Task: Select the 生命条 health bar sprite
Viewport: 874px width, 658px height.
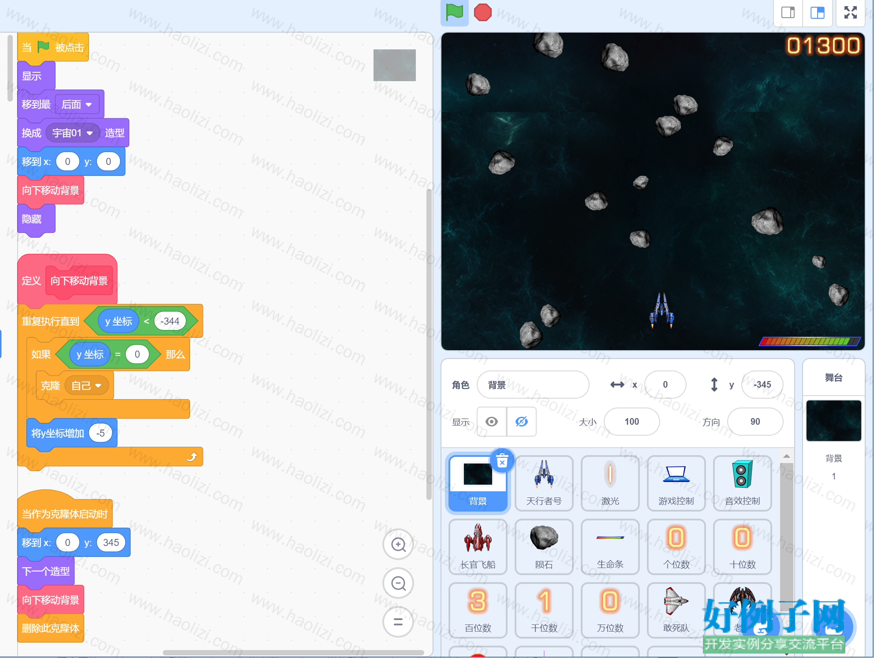Action: 610,547
